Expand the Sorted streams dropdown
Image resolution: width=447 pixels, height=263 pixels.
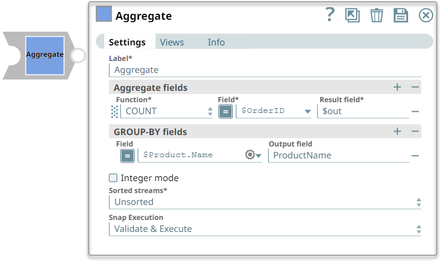(265, 202)
